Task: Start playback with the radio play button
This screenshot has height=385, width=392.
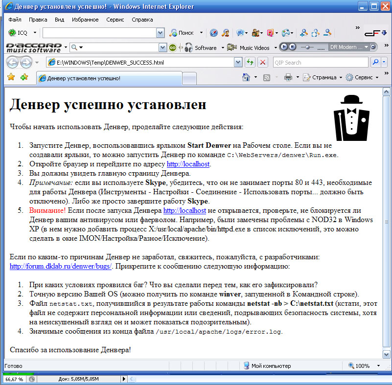Action: pos(283,47)
